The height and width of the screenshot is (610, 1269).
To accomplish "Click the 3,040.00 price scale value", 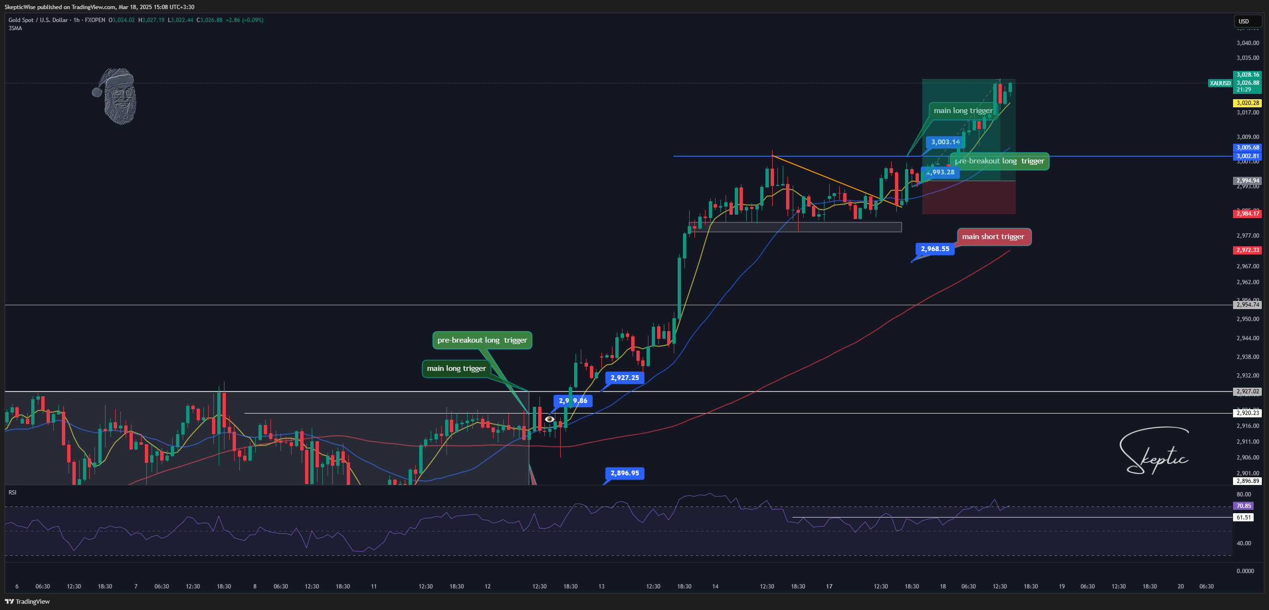I will click(x=1247, y=43).
